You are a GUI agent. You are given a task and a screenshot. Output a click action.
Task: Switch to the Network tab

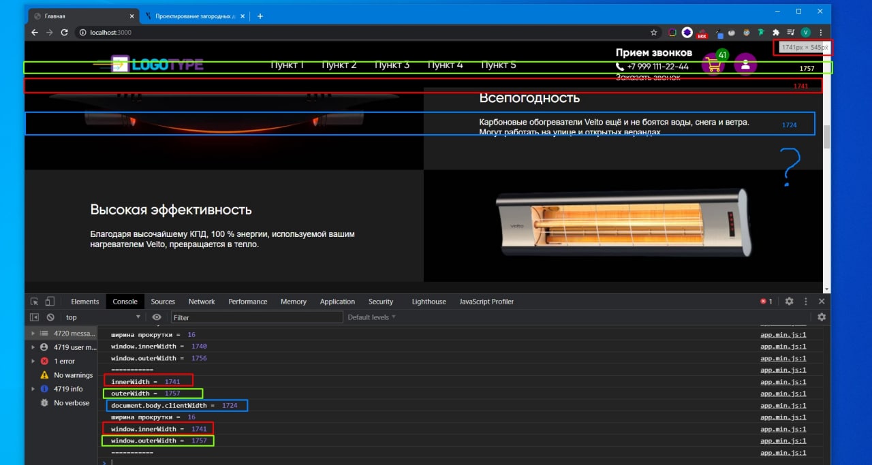tap(202, 302)
